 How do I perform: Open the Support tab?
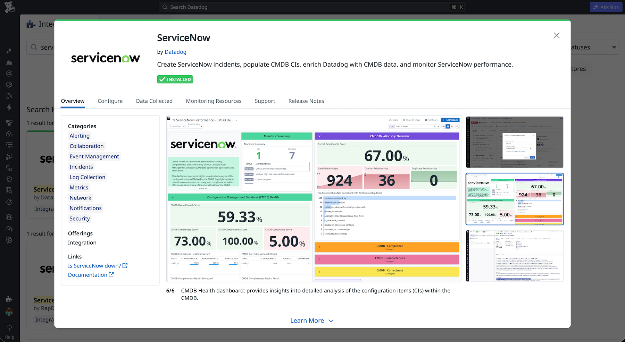tap(265, 101)
